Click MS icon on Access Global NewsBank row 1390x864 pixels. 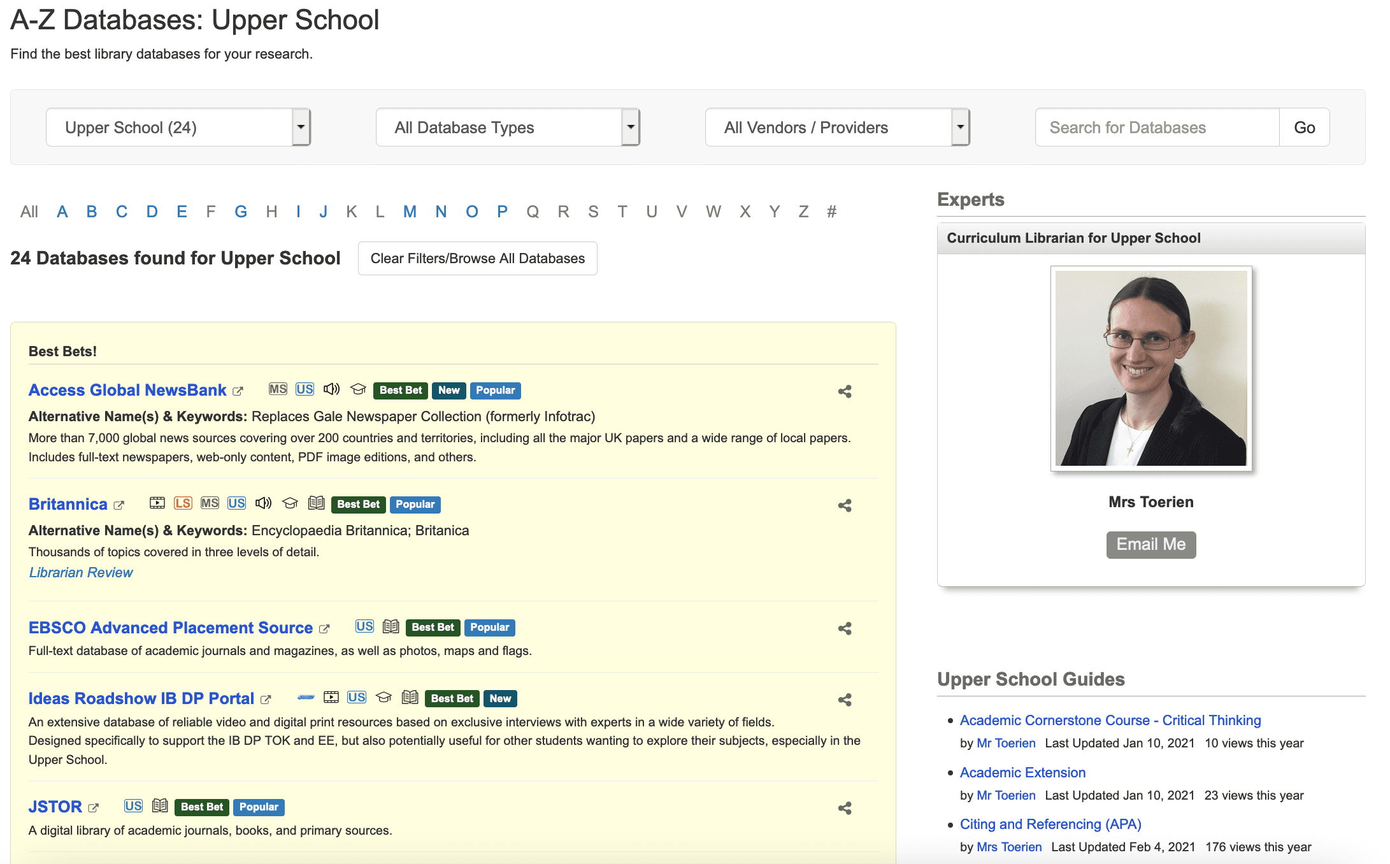click(278, 389)
